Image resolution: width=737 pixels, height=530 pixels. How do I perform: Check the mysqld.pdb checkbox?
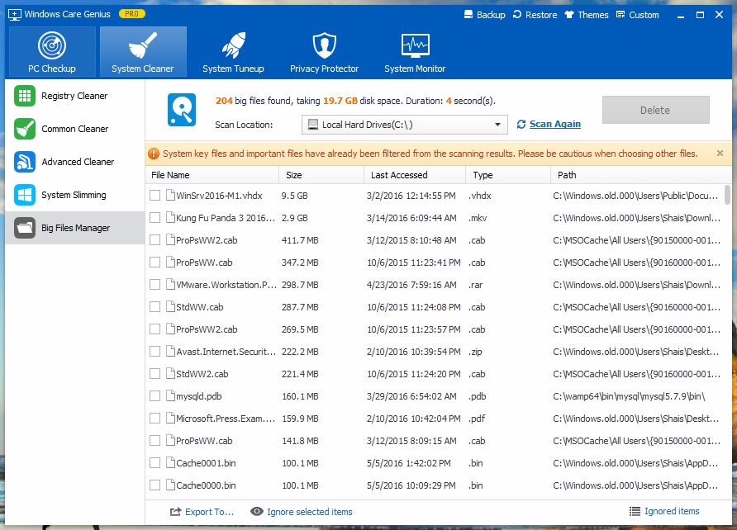point(155,395)
